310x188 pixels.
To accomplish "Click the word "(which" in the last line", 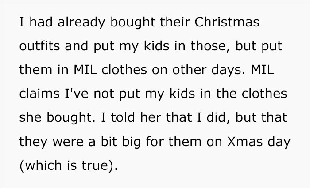I will tap(41, 165).
